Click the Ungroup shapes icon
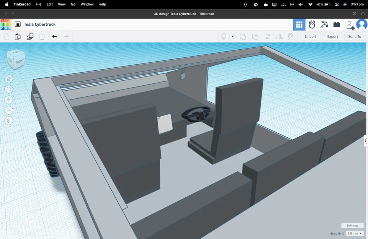 pyautogui.click(x=255, y=37)
